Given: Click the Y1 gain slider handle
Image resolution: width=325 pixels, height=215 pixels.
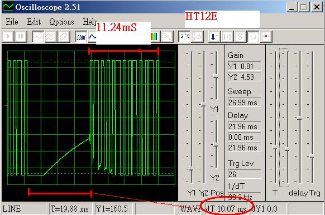Looking at the screenshot, I should 191,169.
